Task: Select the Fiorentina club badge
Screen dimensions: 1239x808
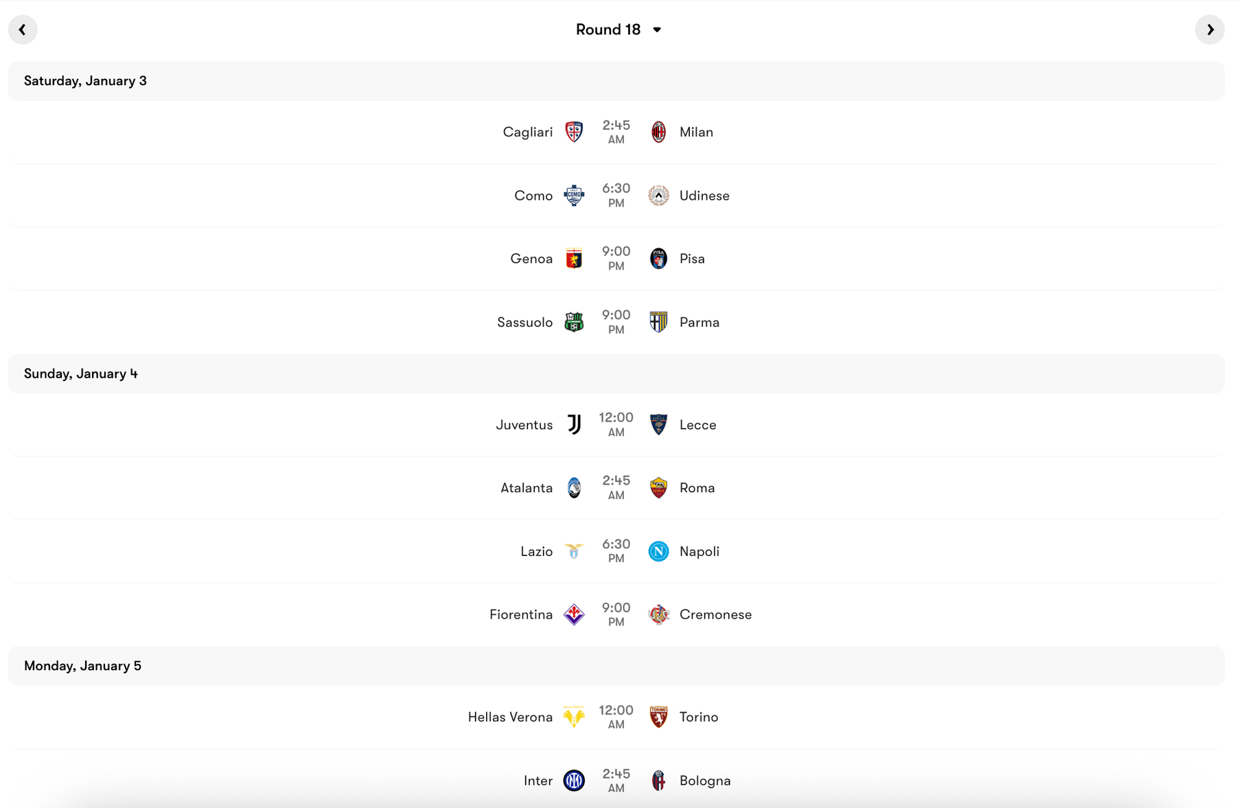Action: pyautogui.click(x=574, y=614)
